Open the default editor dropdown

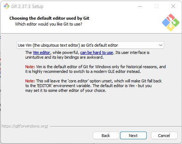coord(90,45)
